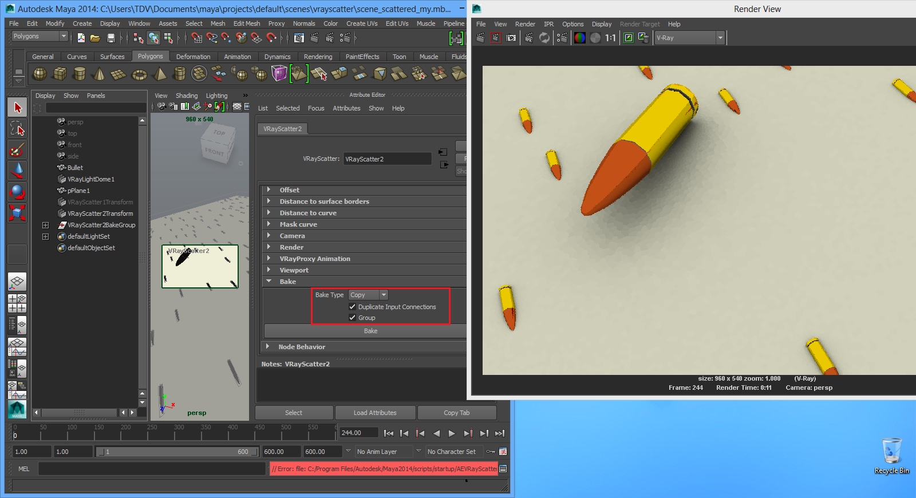Create a polygon pyramid from the shelf
The height and width of the screenshot is (498, 916).
click(x=160, y=73)
